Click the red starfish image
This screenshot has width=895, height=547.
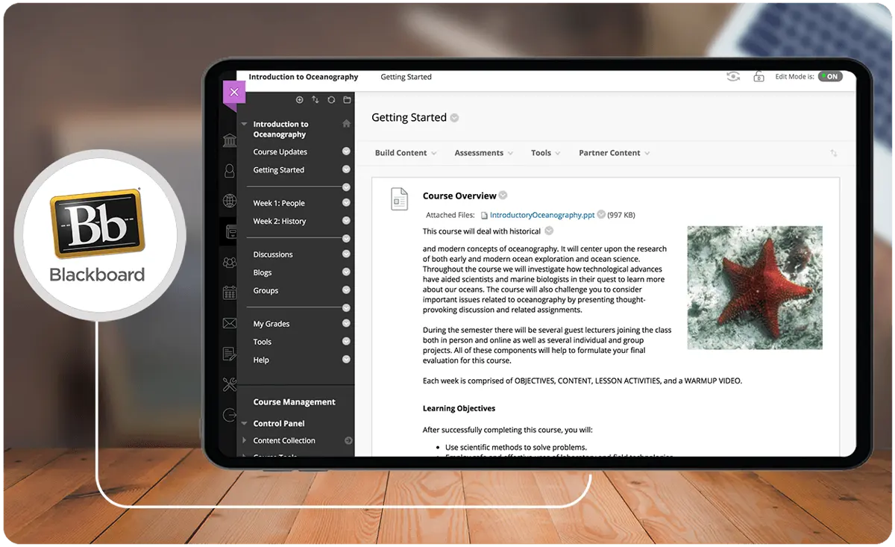click(x=755, y=288)
